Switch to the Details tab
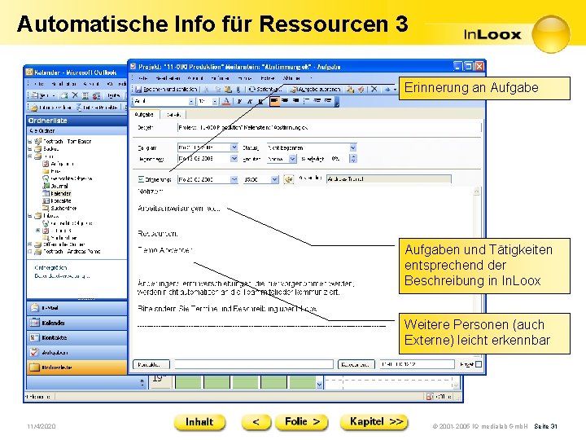Image resolution: width=586 pixels, height=440 pixels. point(173,115)
